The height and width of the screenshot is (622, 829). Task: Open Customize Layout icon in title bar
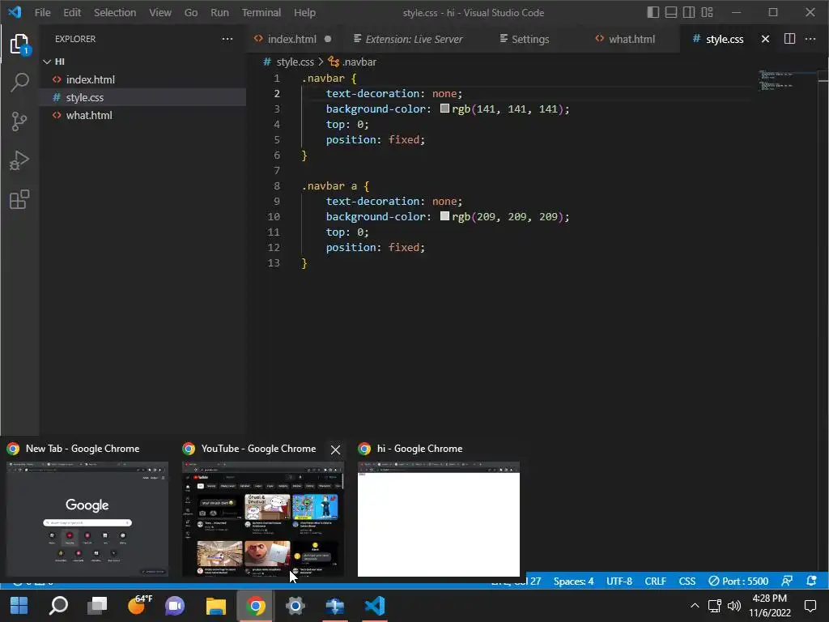click(707, 12)
